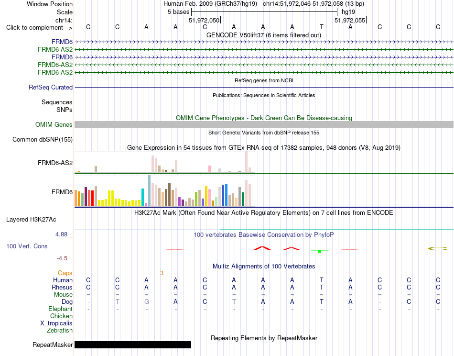Select the 'Human' alignment row label
The width and height of the screenshot is (454, 356).
click(63, 280)
